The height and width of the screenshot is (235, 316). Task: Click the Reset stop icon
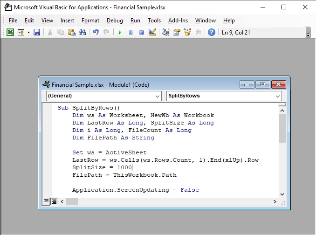click(x=142, y=32)
